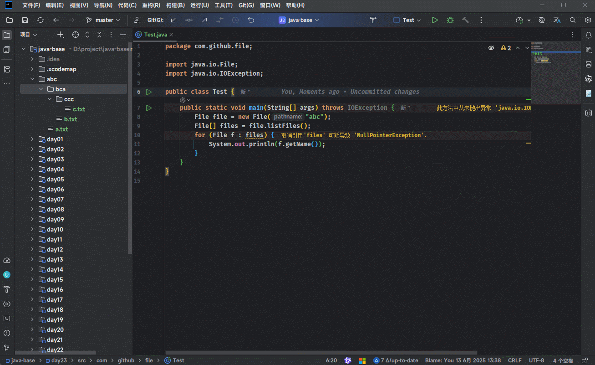The image size is (595, 365).
Task: Click the locate-in-project-tree target icon
Action: pyautogui.click(x=76, y=35)
